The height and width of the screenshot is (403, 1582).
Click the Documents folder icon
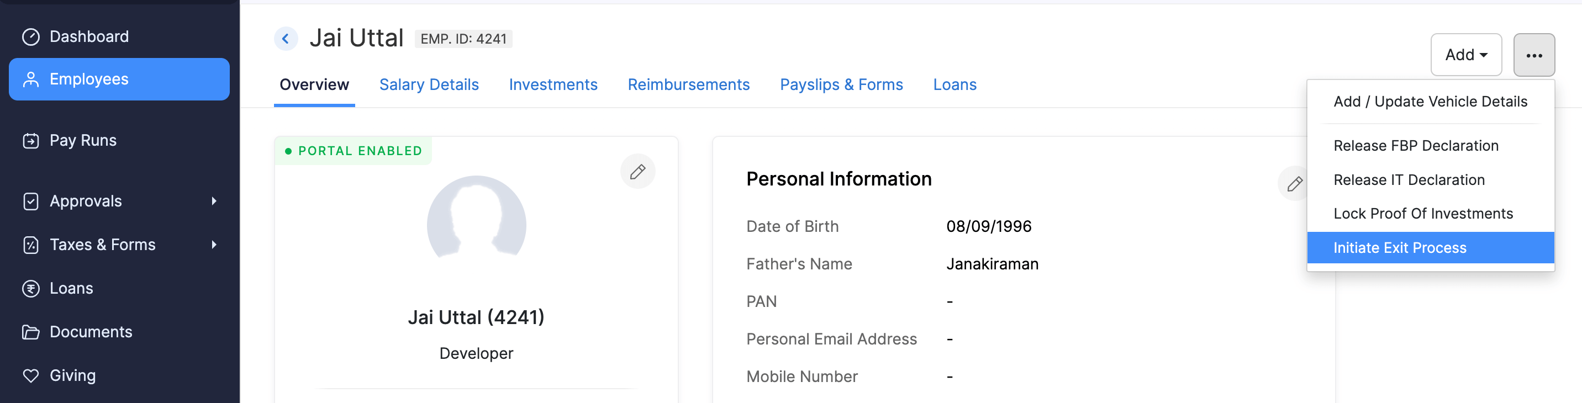(x=31, y=332)
